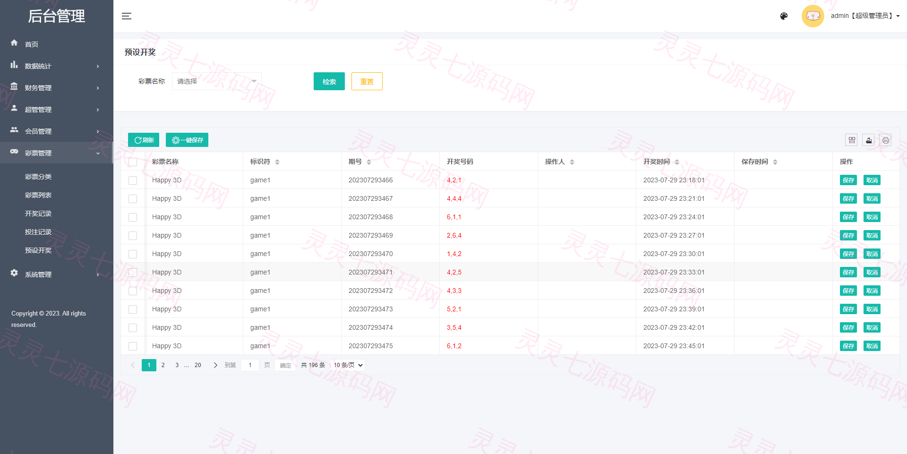Open 彩票分类 submenu item
Image resolution: width=907 pixels, height=454 pixels.
(x=38, y=177)
